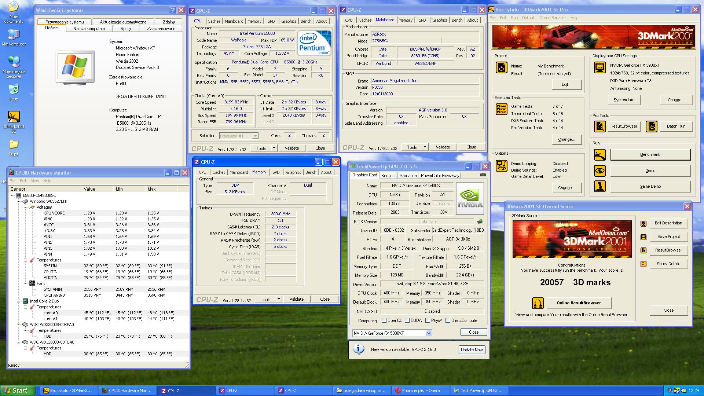The image size is (704, 396).
Task: Open Online Services menu in 3DMark2001
Action: click(553, 18)
